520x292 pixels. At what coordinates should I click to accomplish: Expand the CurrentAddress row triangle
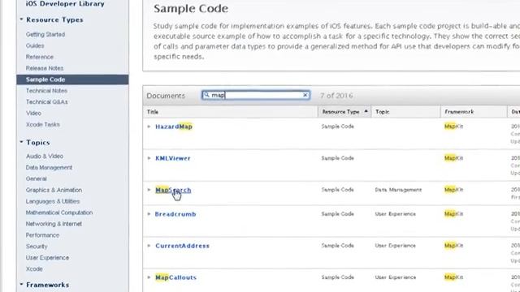pos(149,246)
